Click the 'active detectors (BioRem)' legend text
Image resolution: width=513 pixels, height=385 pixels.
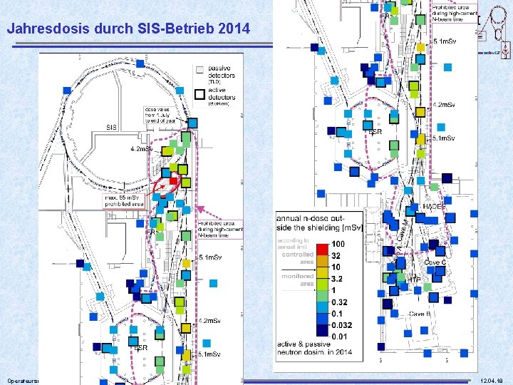click(222, 96)
